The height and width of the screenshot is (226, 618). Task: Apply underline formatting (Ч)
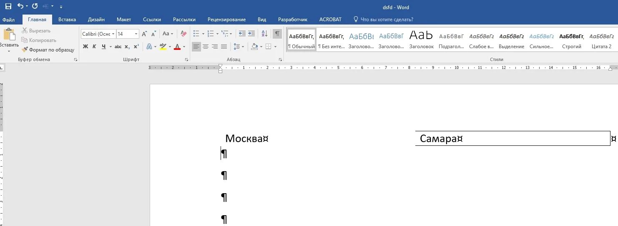click(x=104, y=47)
